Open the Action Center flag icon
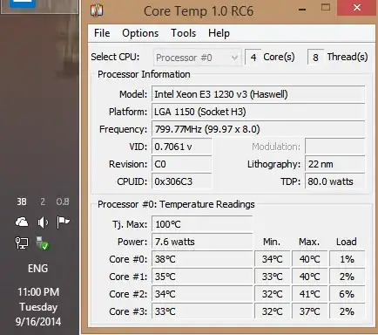The height and width of the screenshot is (335, 378). [63, 222]
